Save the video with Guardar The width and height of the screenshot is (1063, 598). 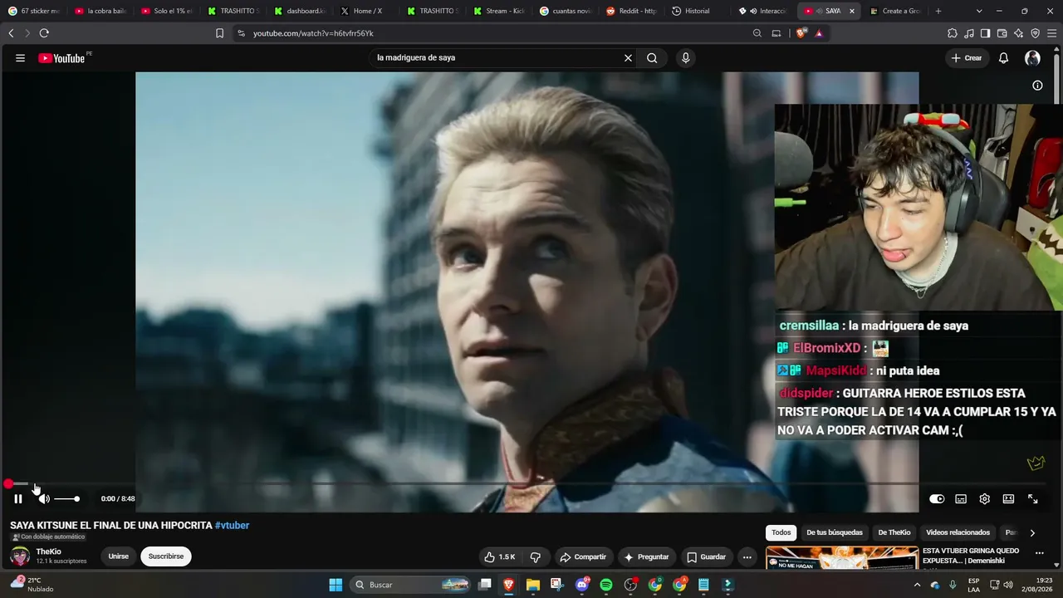pos(706,556)
